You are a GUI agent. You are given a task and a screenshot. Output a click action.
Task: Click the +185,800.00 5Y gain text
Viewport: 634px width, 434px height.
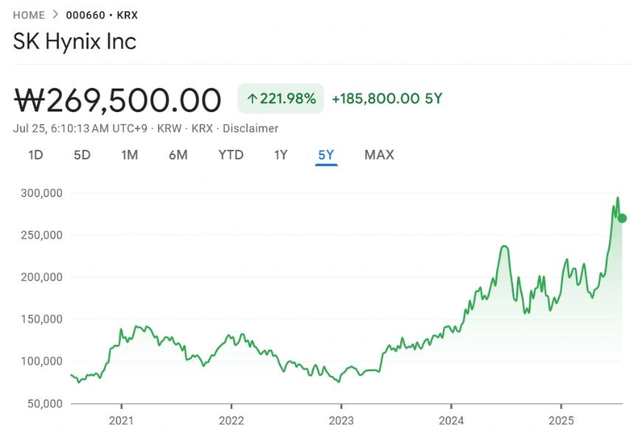[x=386, y=97]
